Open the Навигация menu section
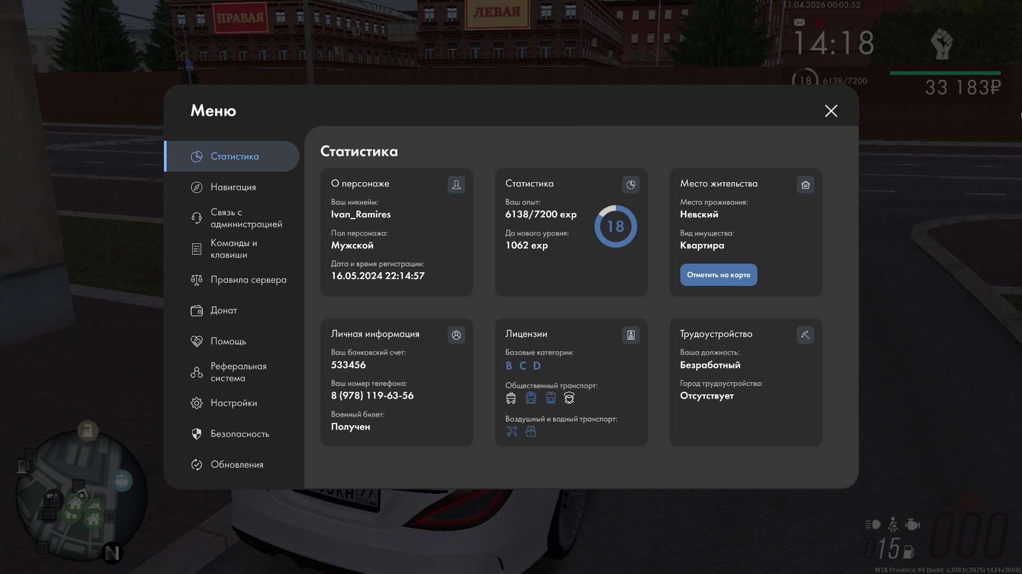1022x574 pixels. 233,187
